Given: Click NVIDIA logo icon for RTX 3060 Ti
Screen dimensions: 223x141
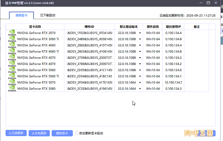Looking at the screenshot, I should [x=12, y=39].
